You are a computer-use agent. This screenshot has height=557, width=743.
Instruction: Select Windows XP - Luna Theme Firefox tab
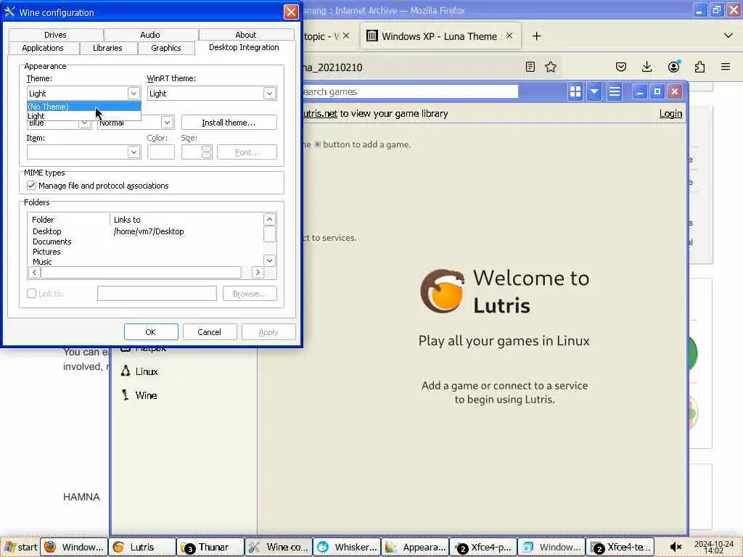[x=440, y=36]
